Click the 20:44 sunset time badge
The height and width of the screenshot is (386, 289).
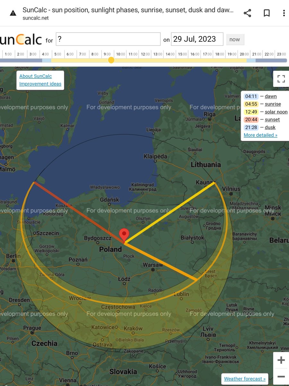(251, 120)
